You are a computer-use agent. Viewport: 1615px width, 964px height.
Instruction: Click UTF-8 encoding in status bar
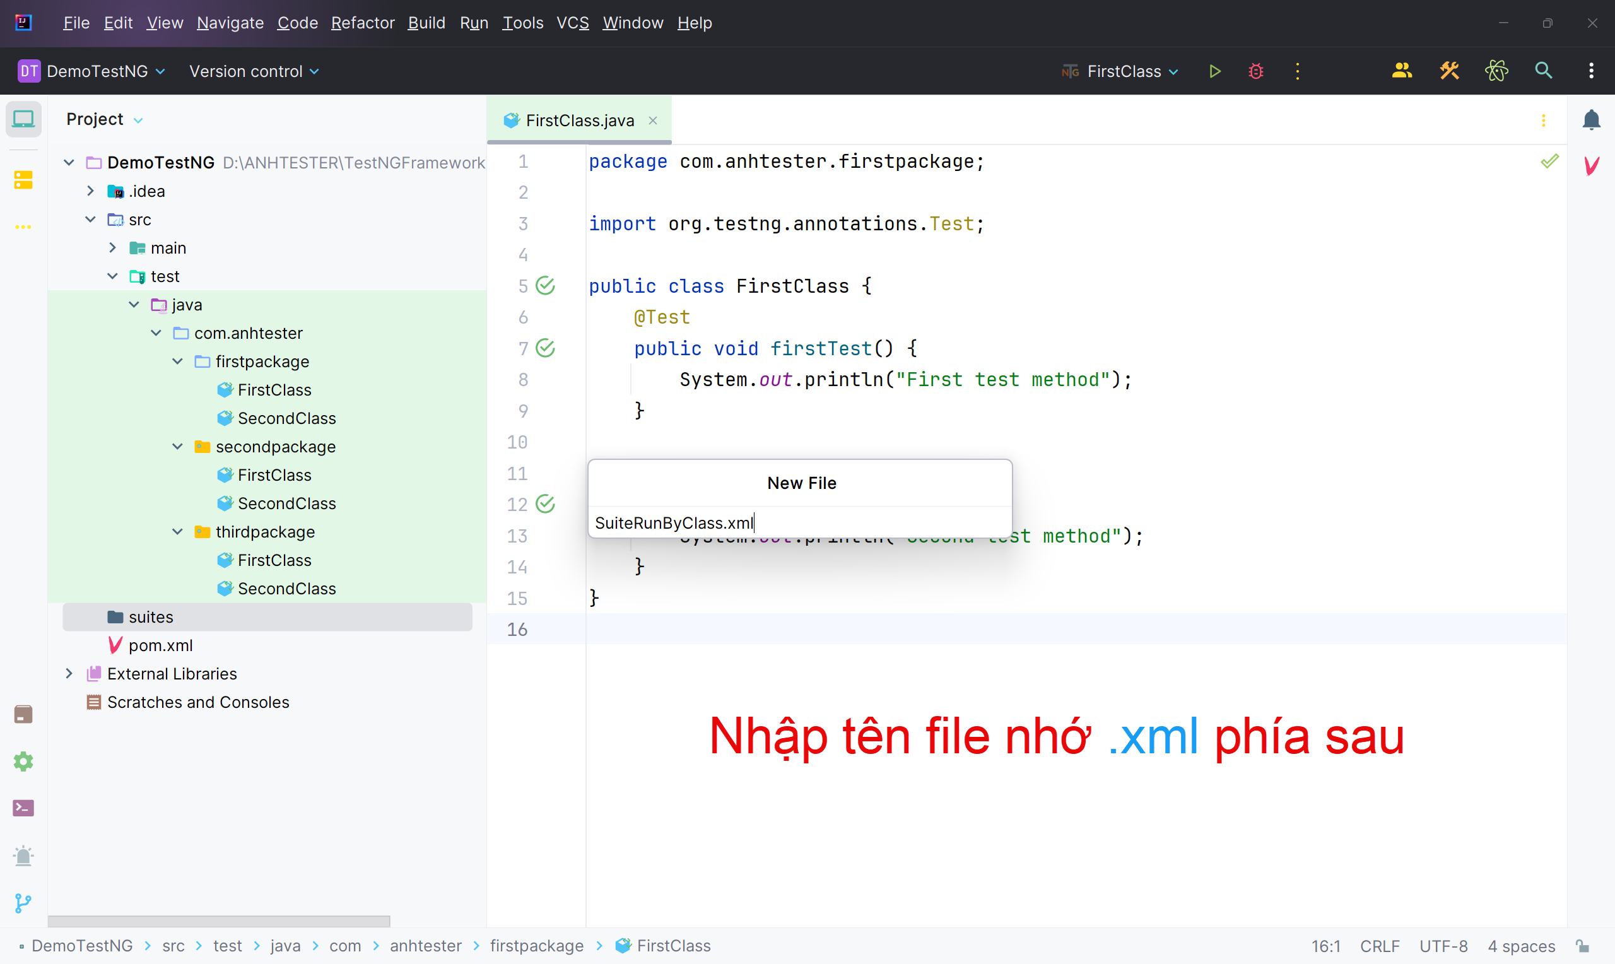1443,946
